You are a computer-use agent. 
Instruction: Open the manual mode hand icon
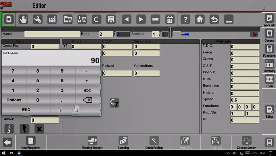(23, 19)
